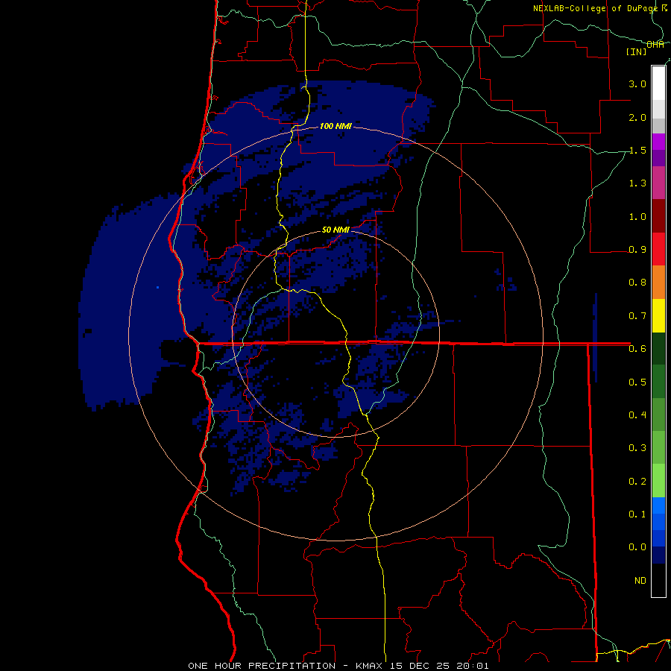Pick the dark red 1.0 legend swatch
Viewport: 671px width, 671px height.
[658, 216]
